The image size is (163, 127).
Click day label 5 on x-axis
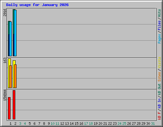(30, 124)
